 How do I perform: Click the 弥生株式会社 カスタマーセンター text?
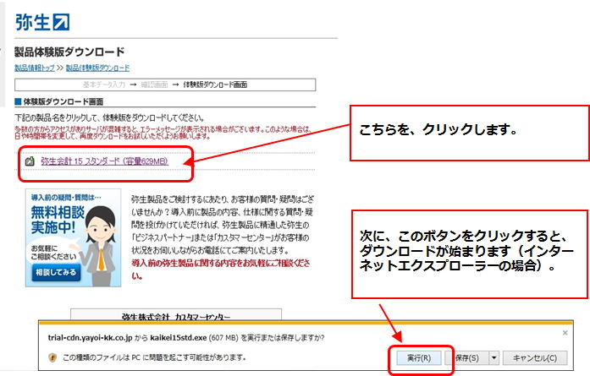176,317
